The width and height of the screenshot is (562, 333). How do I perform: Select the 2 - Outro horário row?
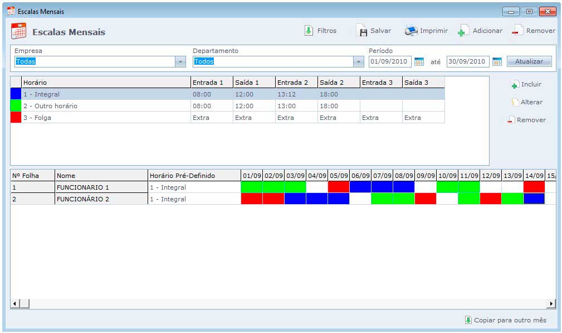click(x=106, y=106)
